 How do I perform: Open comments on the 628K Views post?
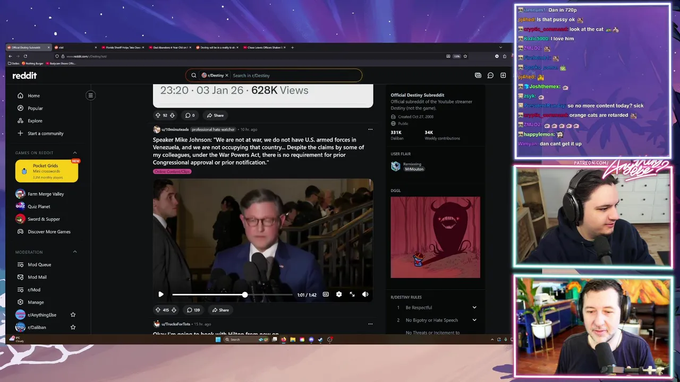coord(190,115)
